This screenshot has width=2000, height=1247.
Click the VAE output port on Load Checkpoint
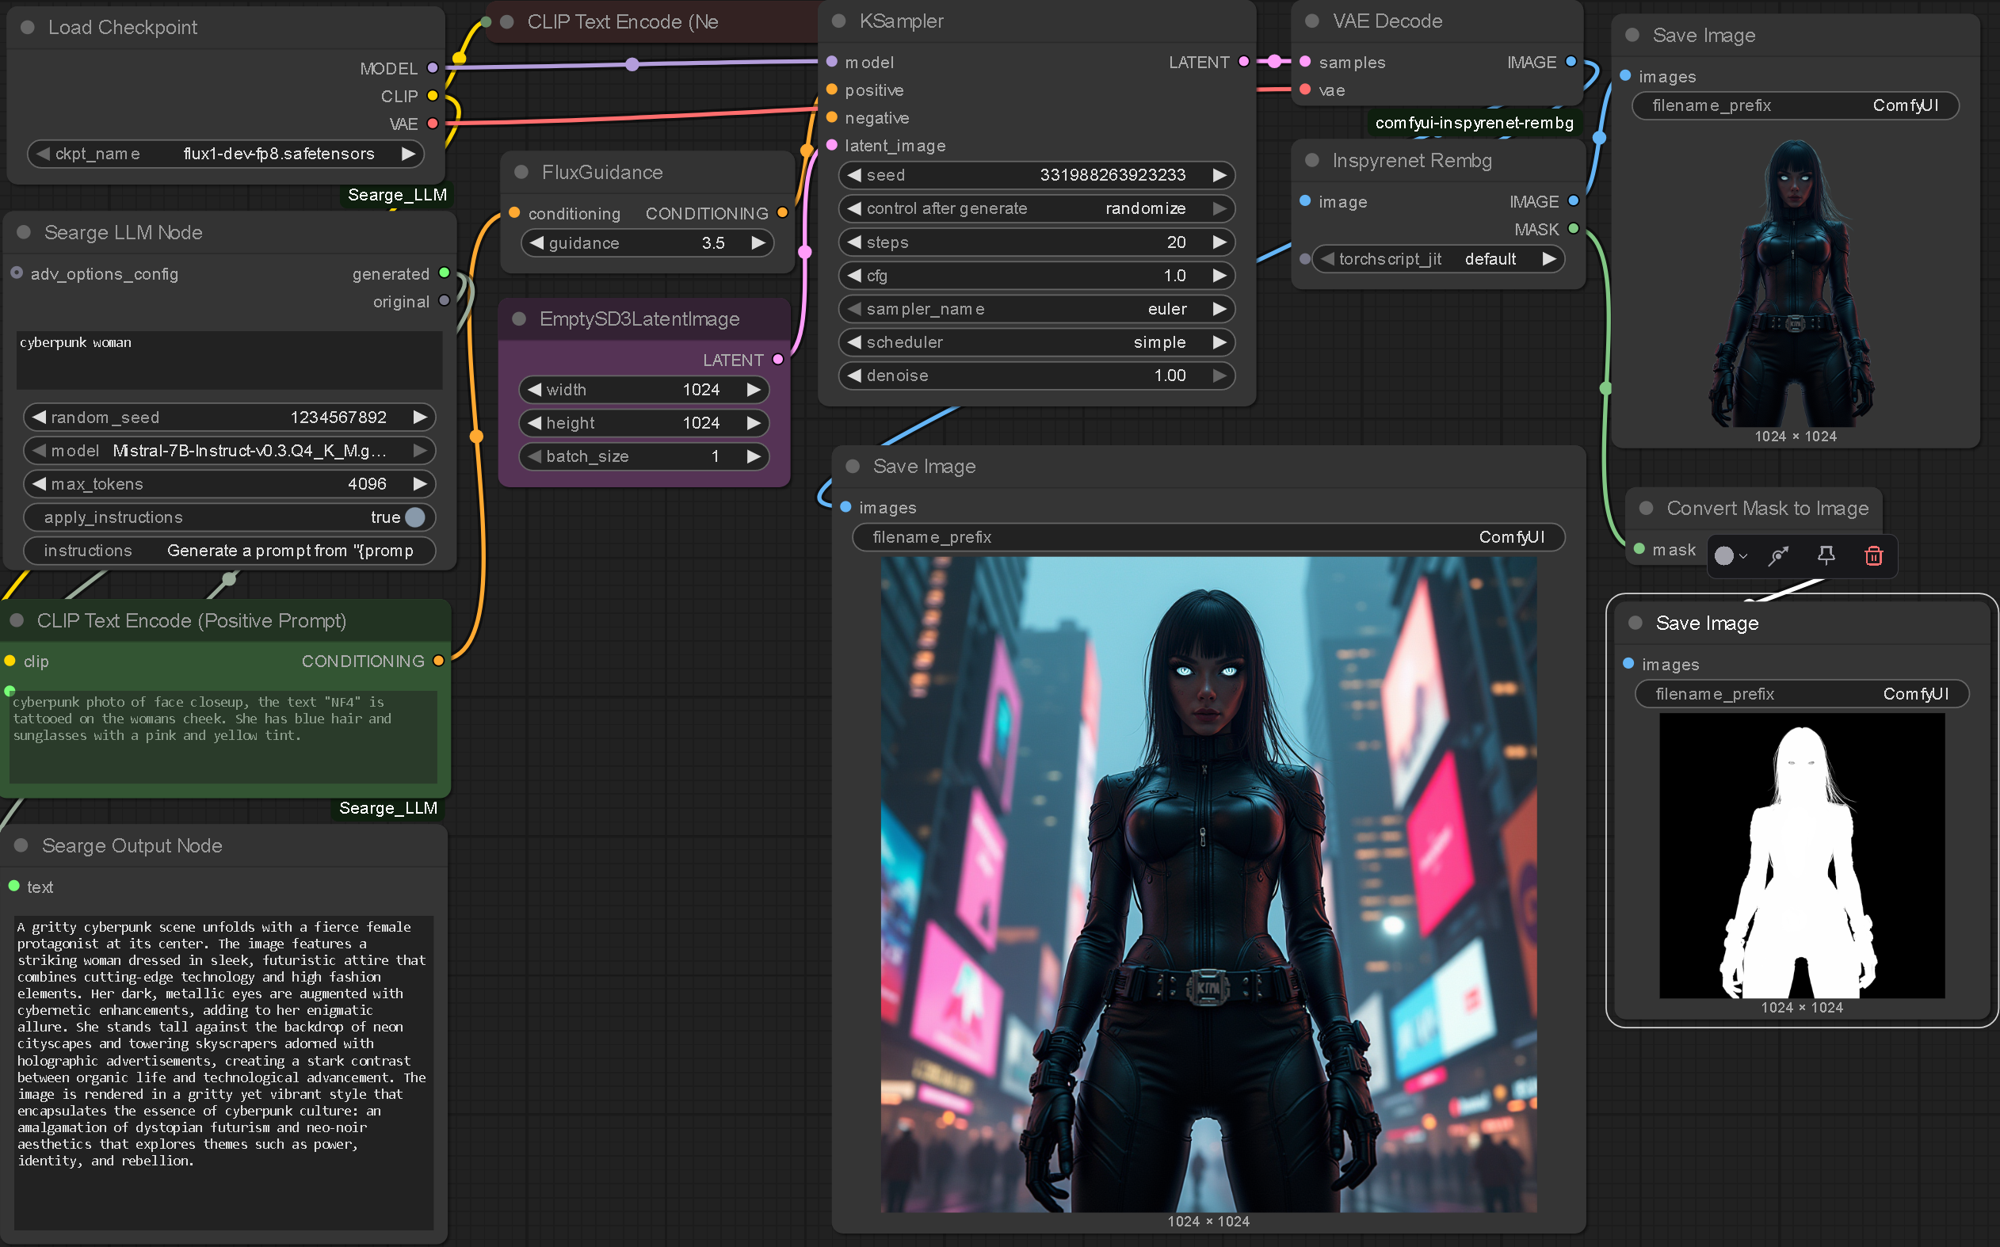432,124
